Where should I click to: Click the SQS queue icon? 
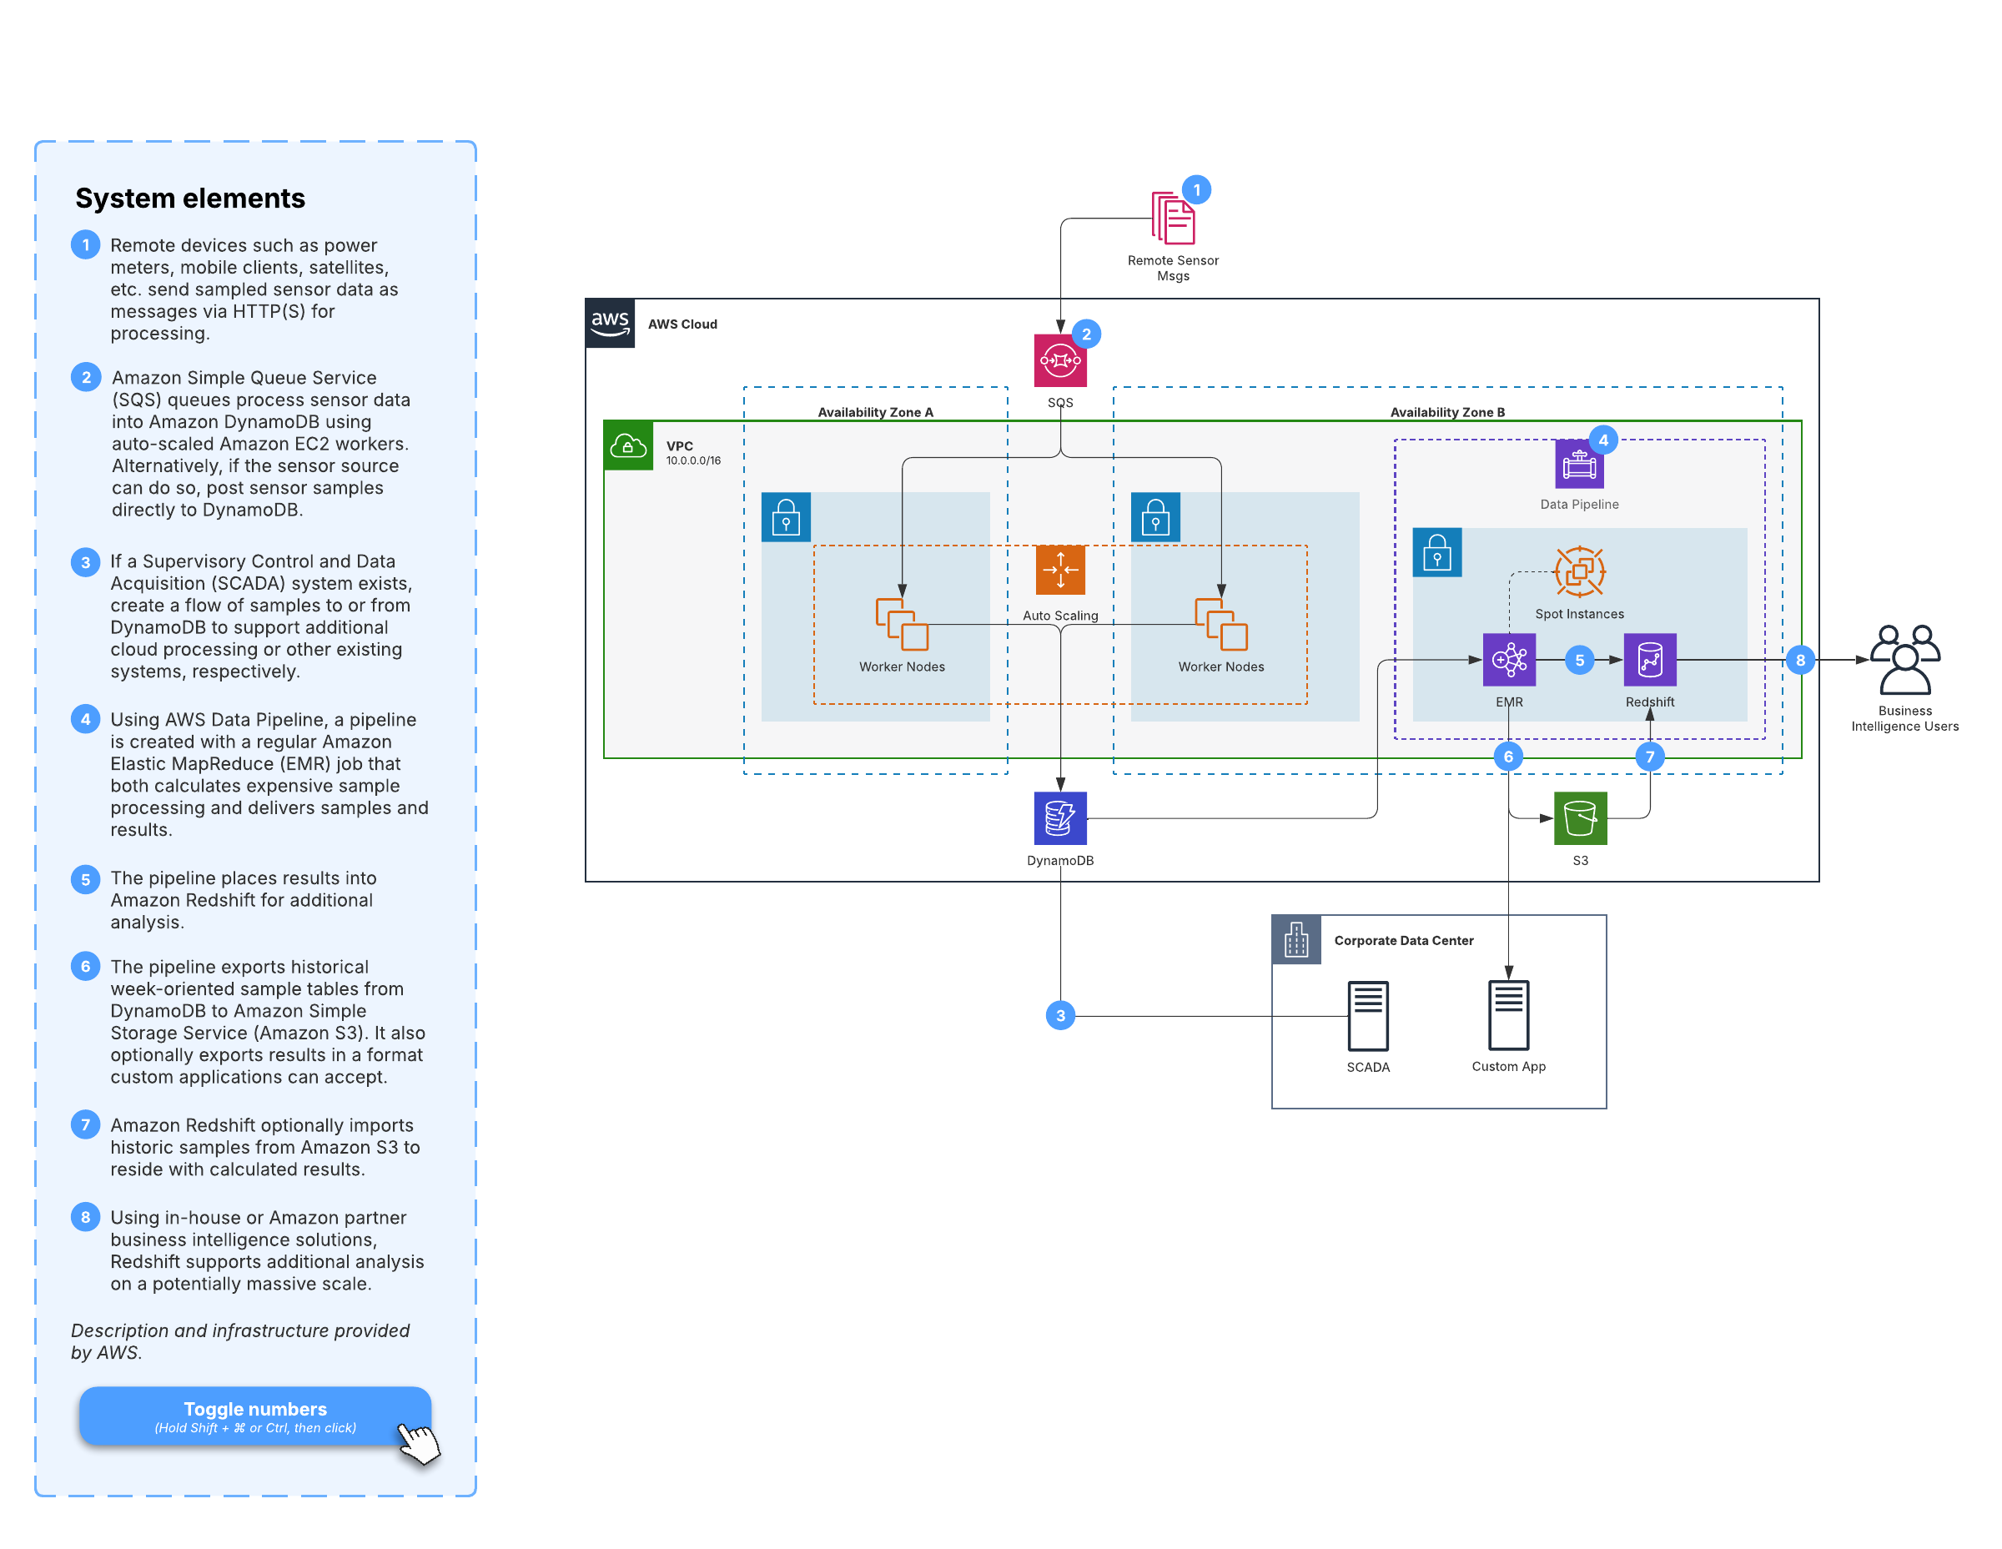tap(1059, 360)
